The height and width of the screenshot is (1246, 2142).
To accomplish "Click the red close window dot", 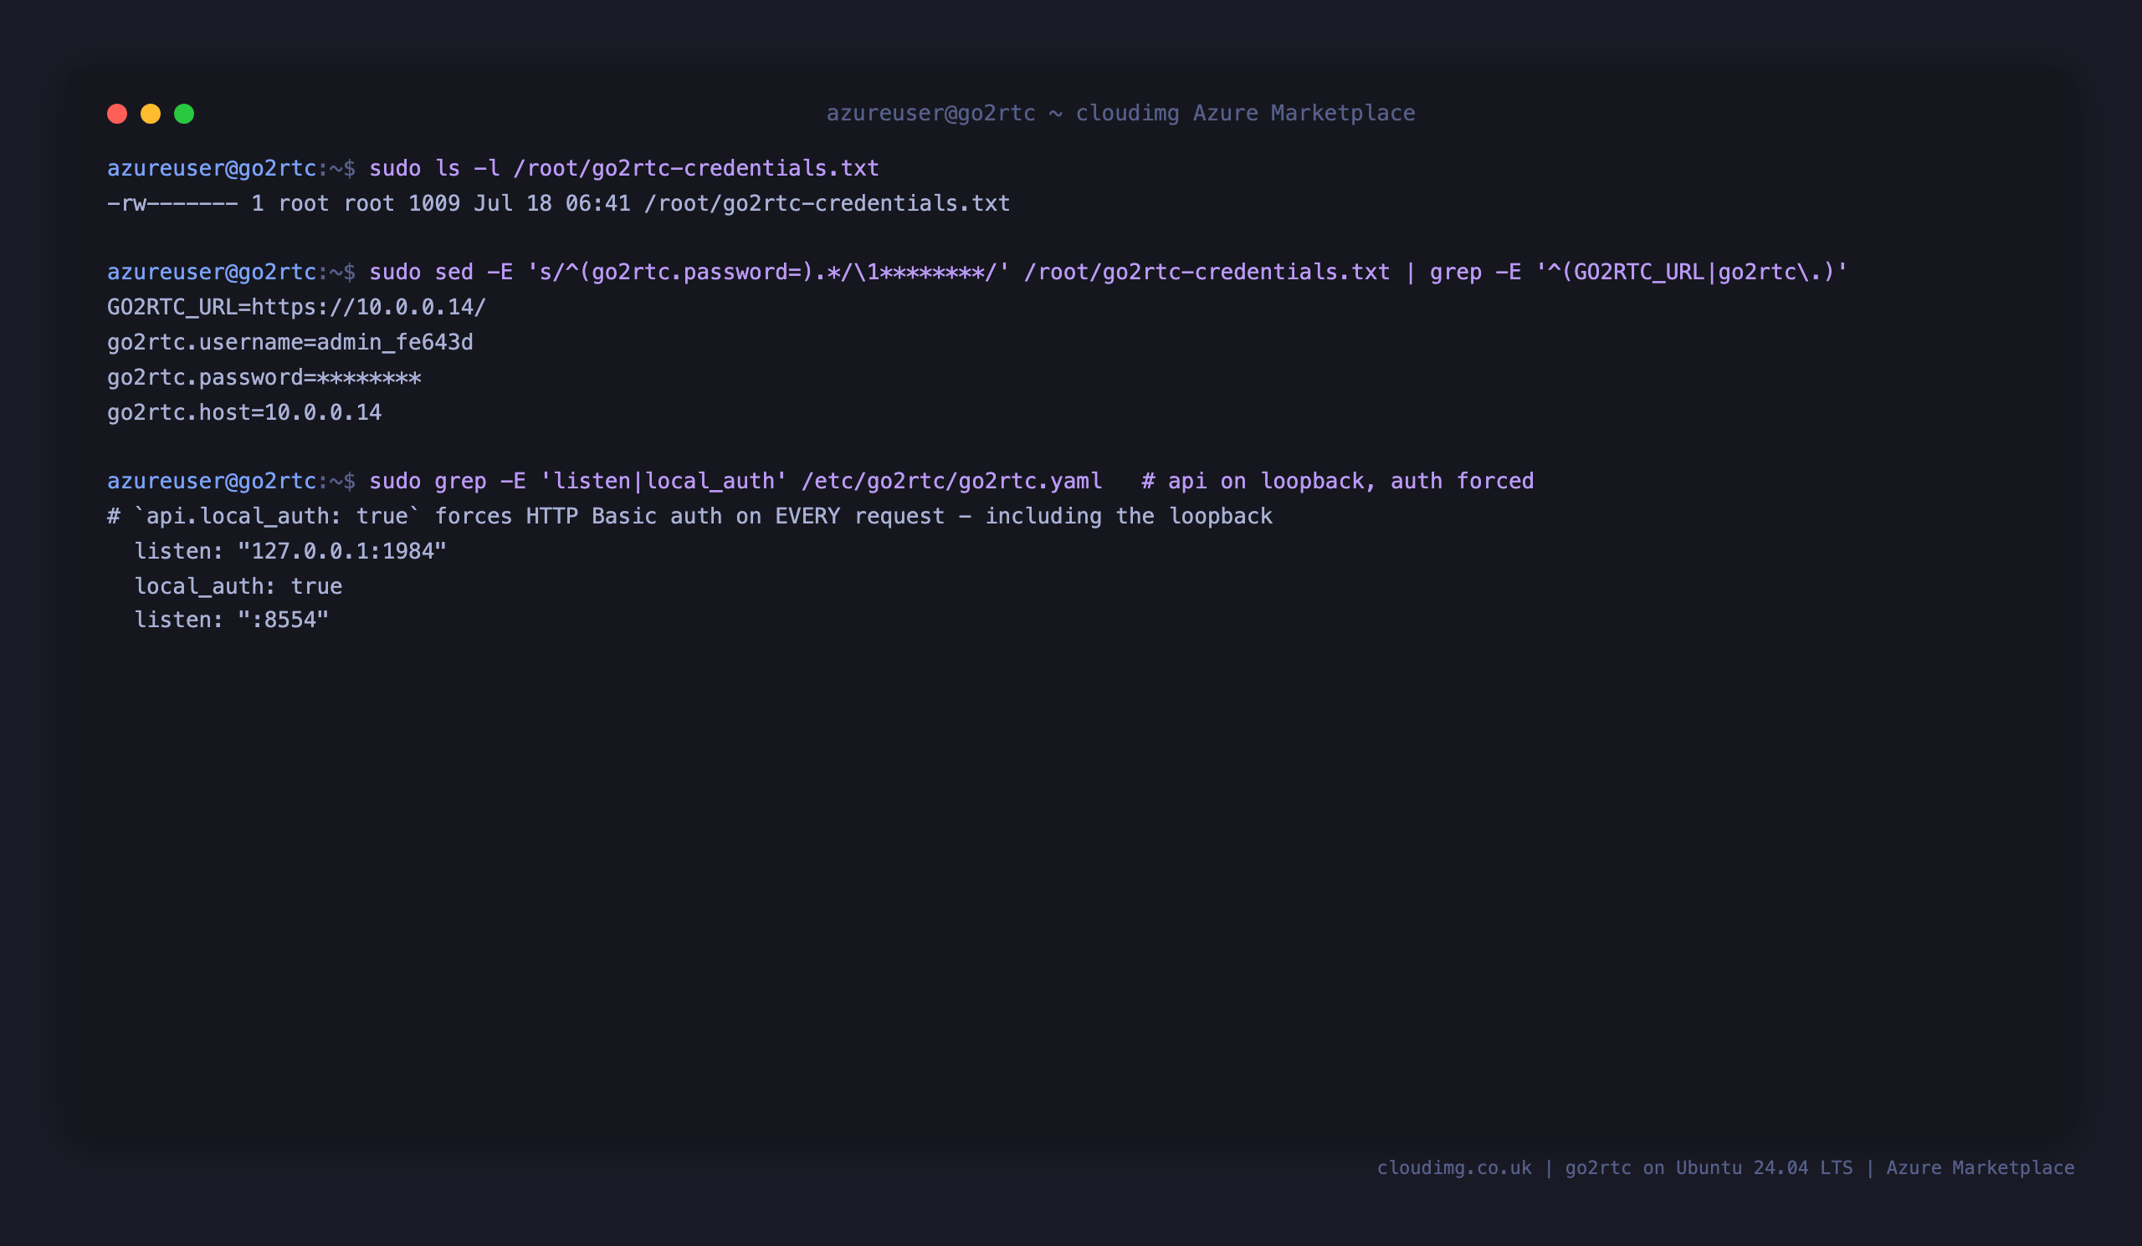I will click(117, 114).
